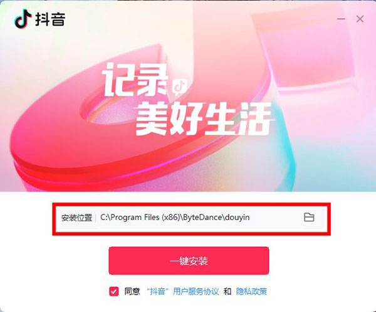The width and height of the screenshot is (376, 312).
Task: Minimize the Douyin installer window
Action: (x=341, y=19)
